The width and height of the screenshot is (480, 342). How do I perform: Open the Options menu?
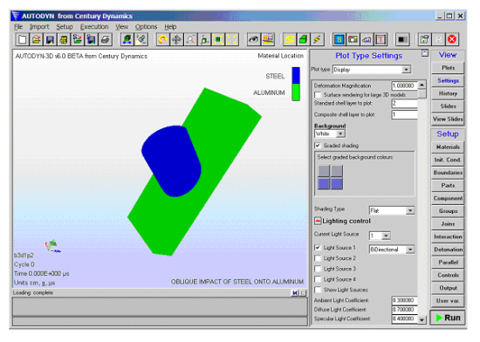(146, 27)
